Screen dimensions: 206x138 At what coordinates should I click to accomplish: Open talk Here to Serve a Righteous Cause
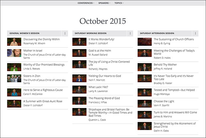click(43, 90)
